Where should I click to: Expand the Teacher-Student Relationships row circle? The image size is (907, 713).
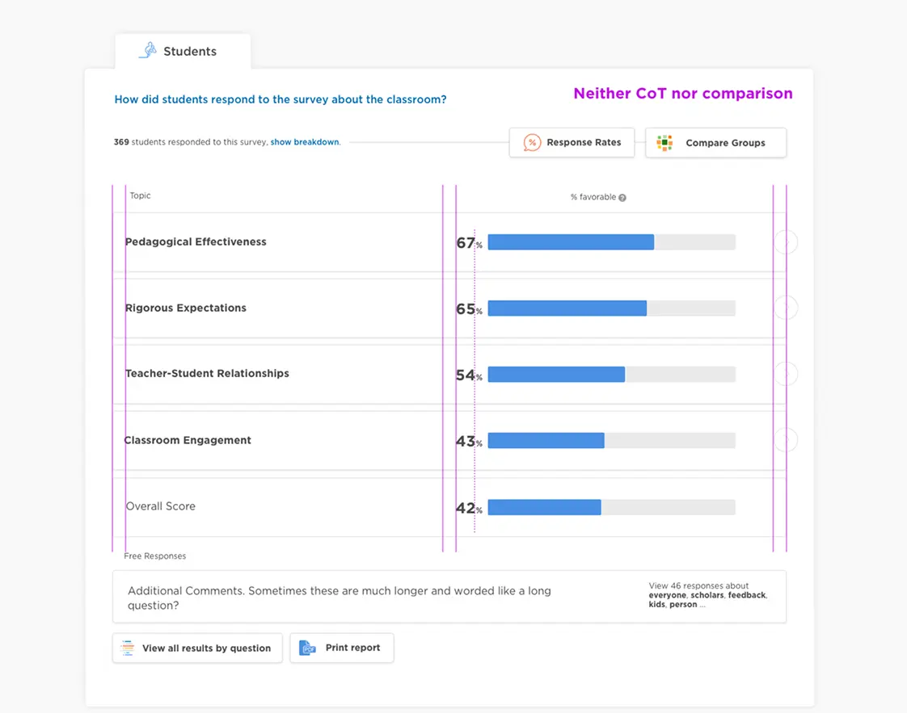point(785,374)
